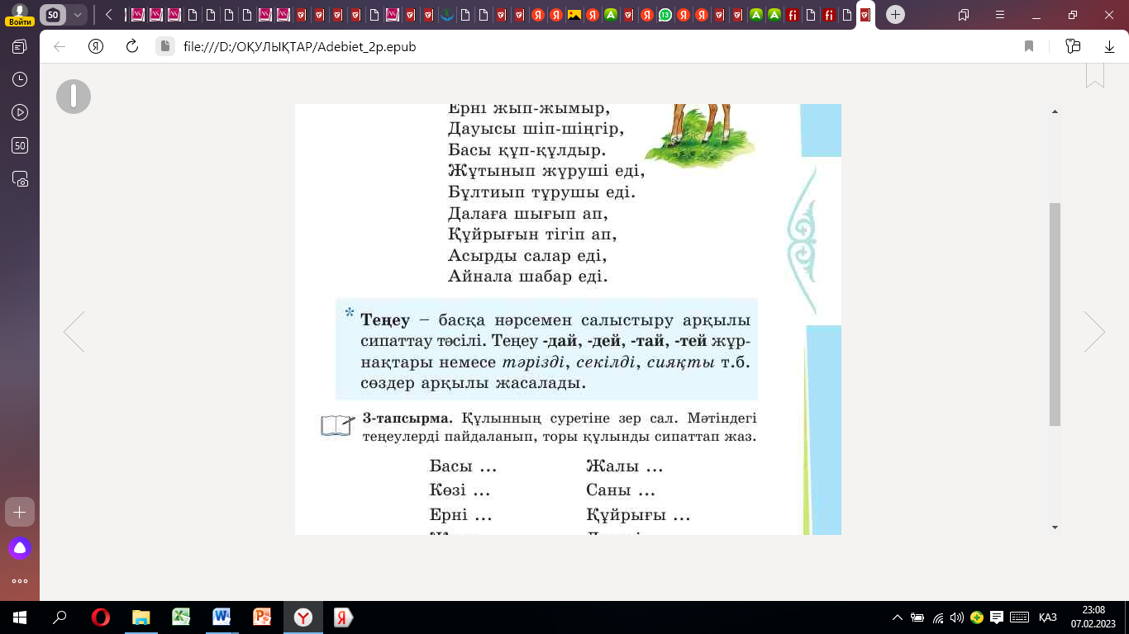Click the 'Құйрығы ...' prompt line
The height and width of the screenshot is (634, 1129).
638,516
